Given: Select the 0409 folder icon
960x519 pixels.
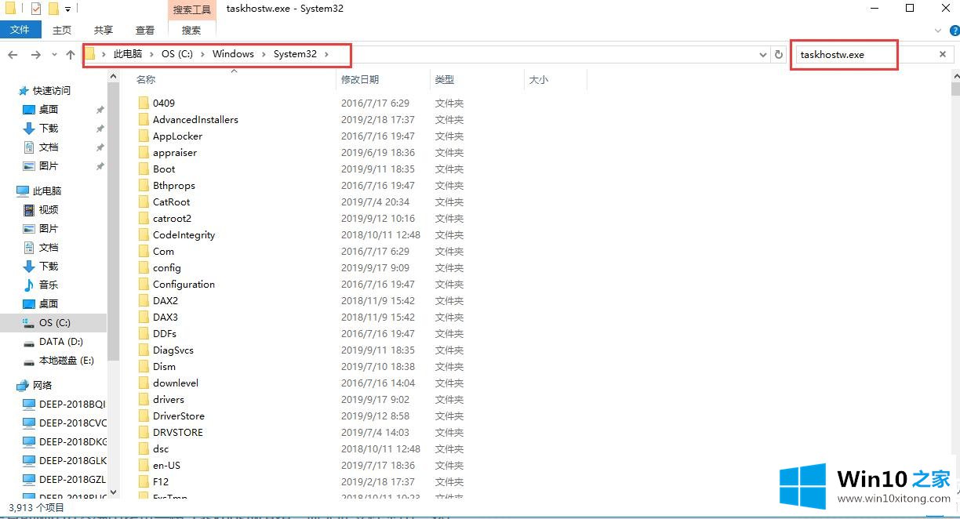Looking at the screenshot, I should coord(144,103).
